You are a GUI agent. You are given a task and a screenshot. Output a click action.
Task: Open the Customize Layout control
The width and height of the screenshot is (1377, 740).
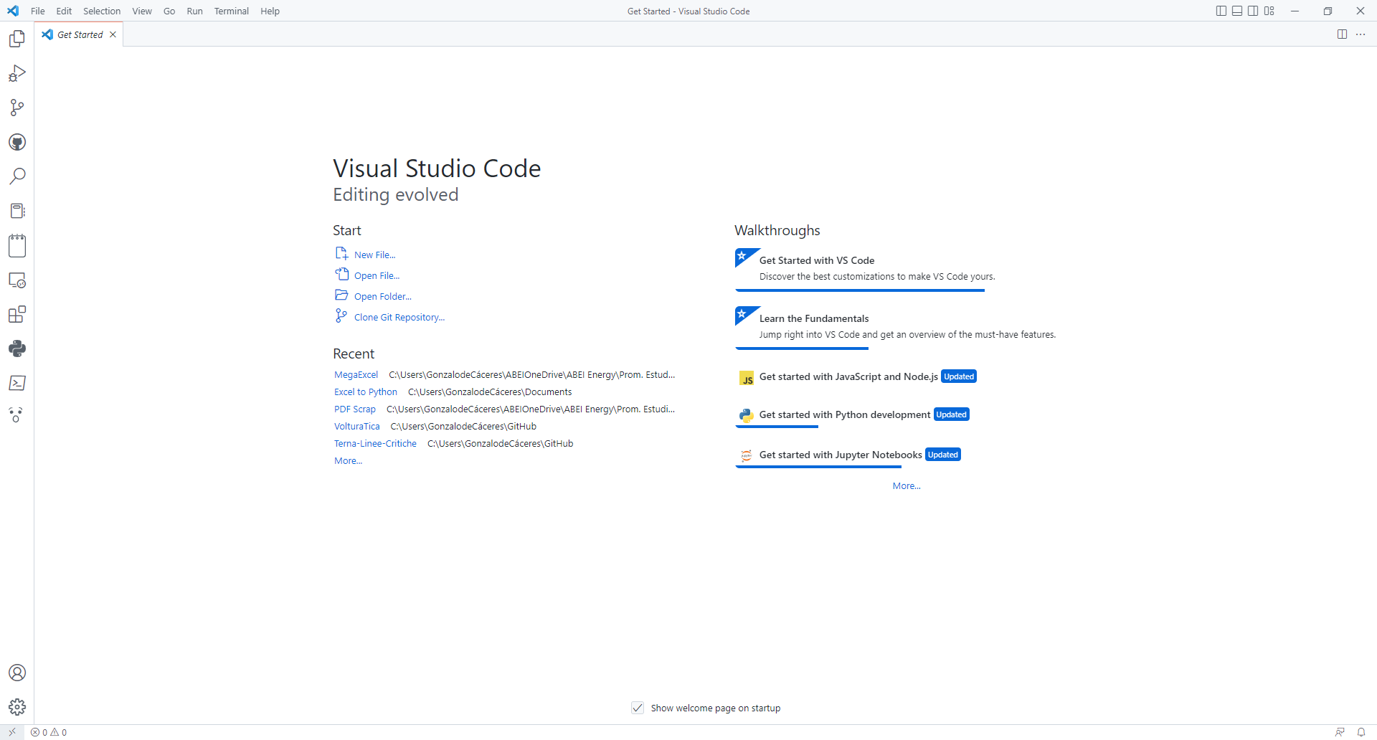click(1269, 11)
